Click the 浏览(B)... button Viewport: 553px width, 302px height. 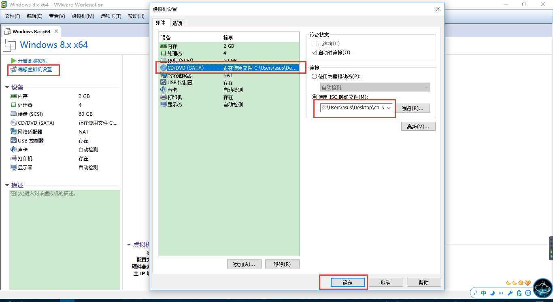coord(413,108)
